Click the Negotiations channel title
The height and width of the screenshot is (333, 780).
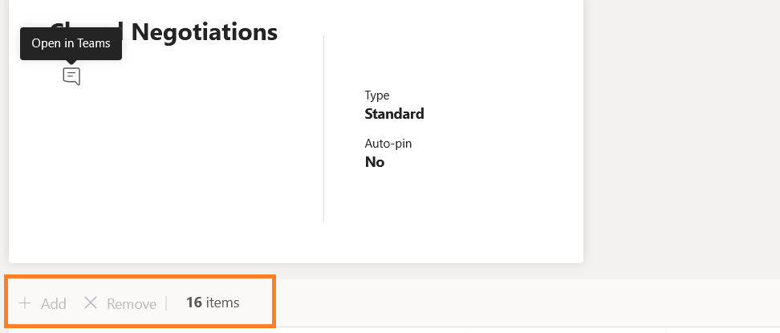coord(204,32)
